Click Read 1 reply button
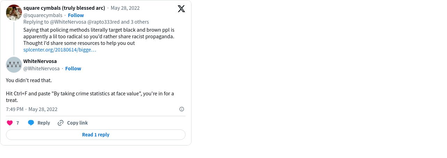447x158 pixels. pyautogui.click(x=96, y=135)
